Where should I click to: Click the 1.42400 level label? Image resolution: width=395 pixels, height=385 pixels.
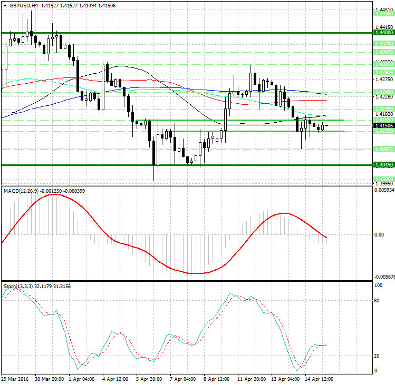tap(382, 92)
